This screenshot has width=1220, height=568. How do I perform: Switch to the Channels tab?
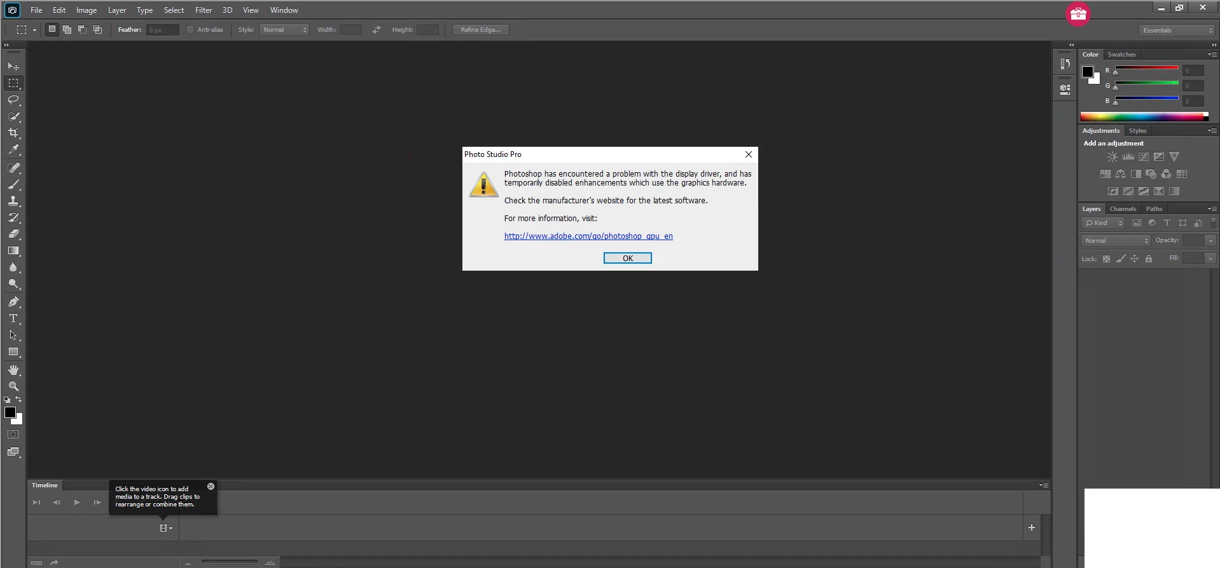[1123, 209]
